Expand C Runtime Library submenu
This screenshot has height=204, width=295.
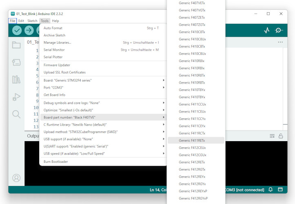pyautogui.click(x=103, y=124)
